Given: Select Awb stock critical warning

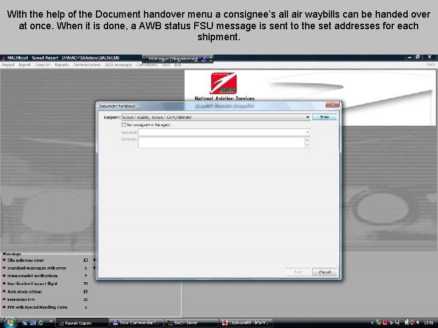Looking at the screenshot, I should [x=24, y=292].
